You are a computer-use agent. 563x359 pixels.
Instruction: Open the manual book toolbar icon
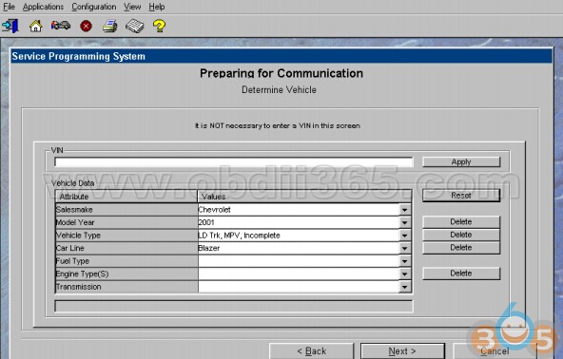pyautogui.click(x=135, y=27)
